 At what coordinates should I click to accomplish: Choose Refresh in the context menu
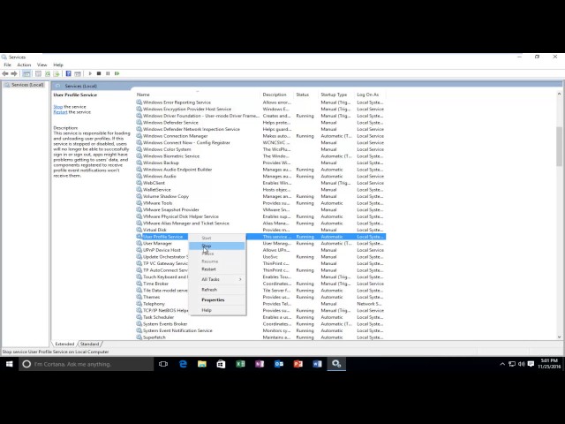point(217,290)
